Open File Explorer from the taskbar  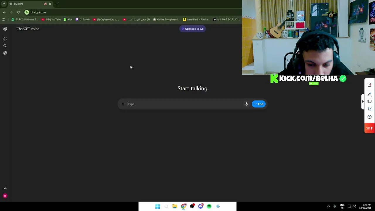[x=175, y=206]
